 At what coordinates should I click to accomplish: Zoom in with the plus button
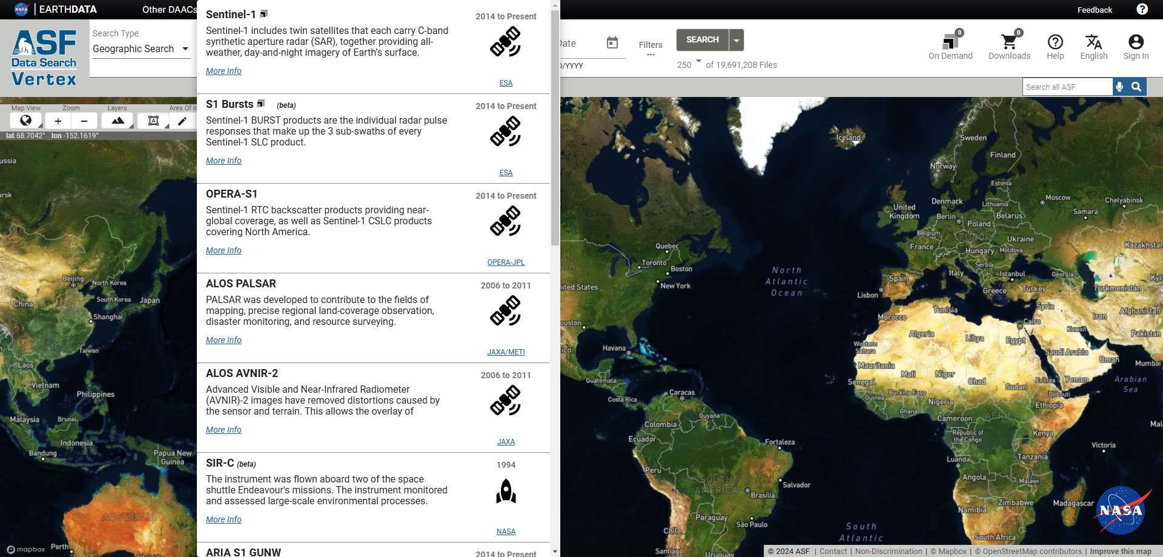coord(58,121)
